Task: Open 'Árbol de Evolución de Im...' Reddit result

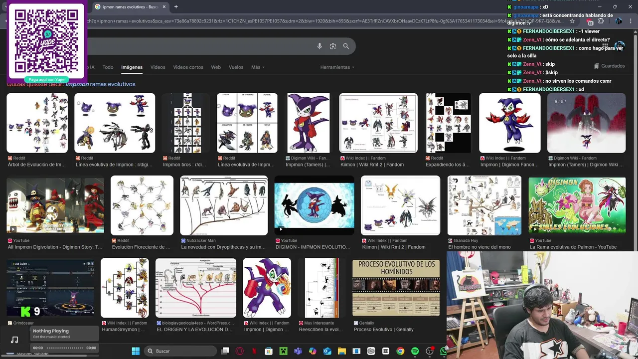Action: (37, 165)
